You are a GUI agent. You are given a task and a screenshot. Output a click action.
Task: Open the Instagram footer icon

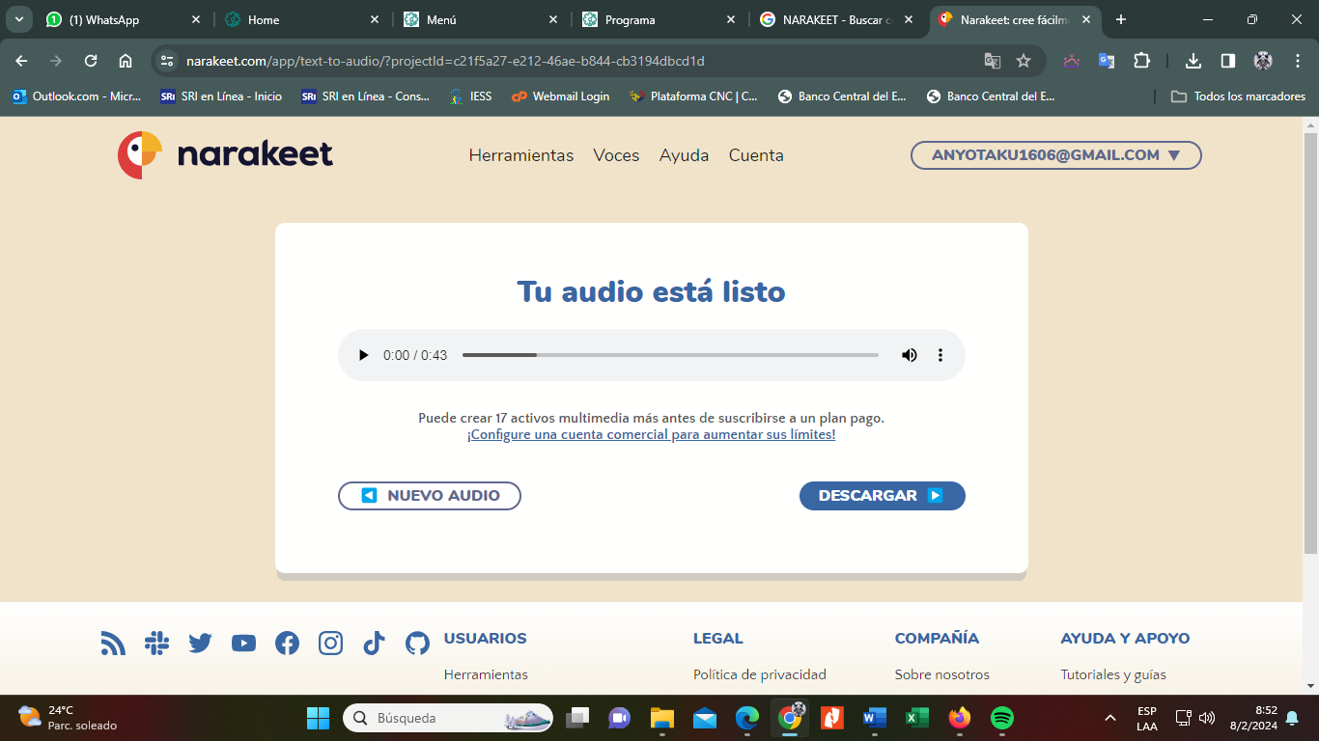[330, 644]
